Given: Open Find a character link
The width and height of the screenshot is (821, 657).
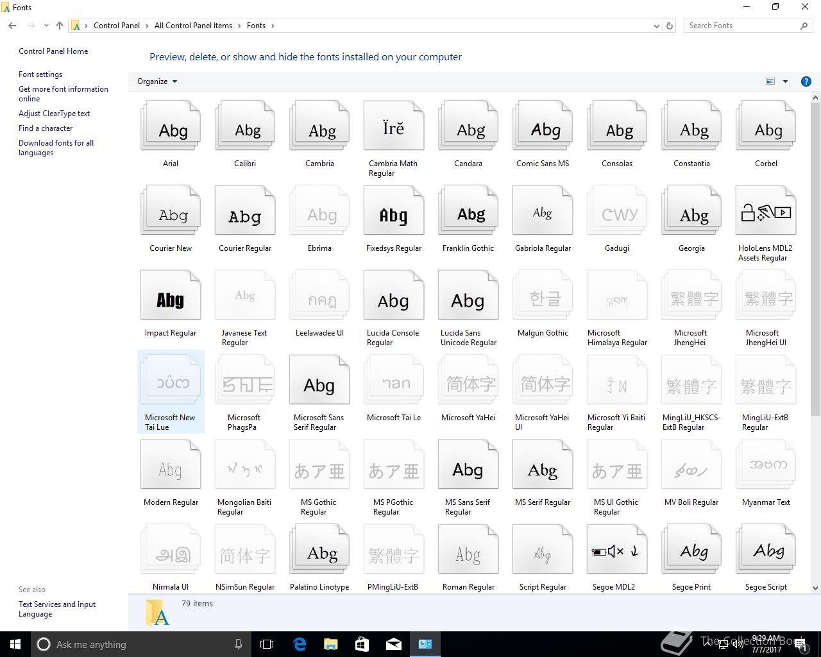Looking at the screenshot, I should pos(46,128).
